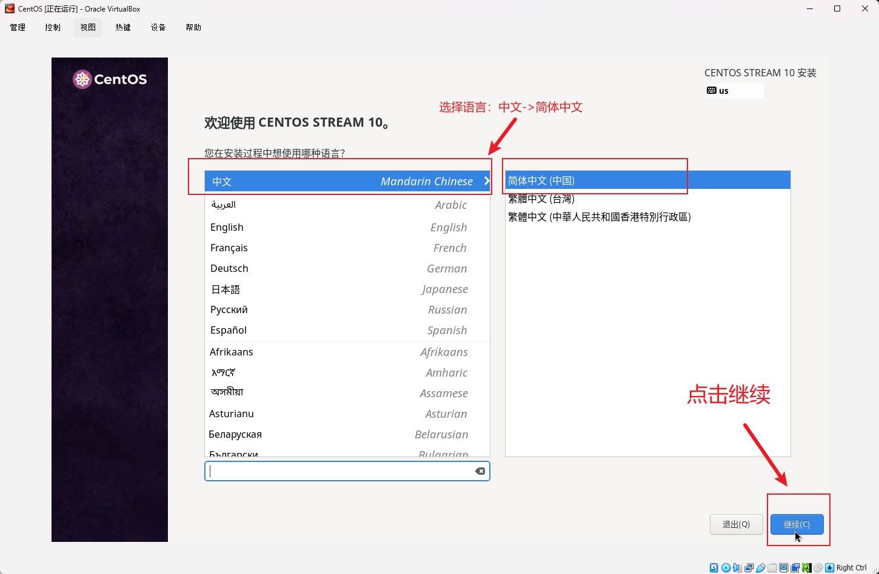Choose Français from the language list
The width and height of the screenshot is (879, 574).
[347, 248]
